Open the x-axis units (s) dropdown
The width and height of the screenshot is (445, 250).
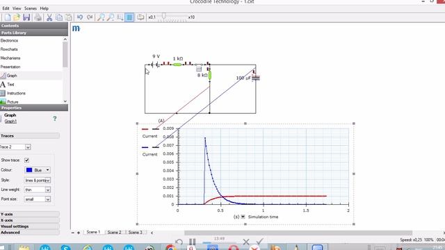point(243,217)
